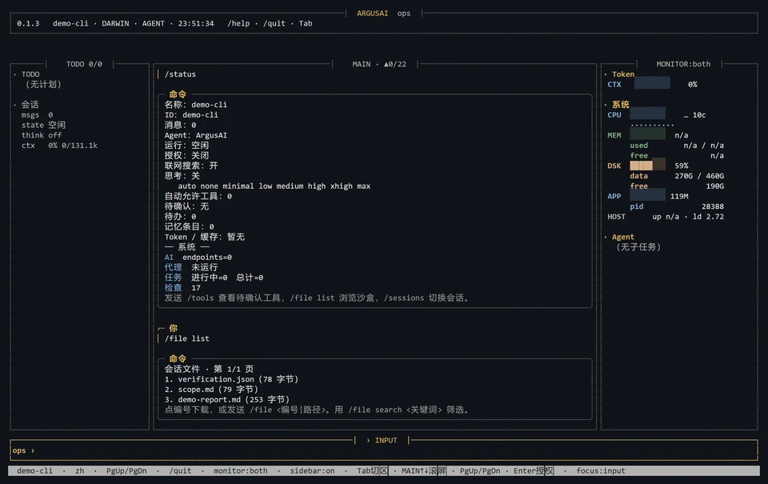The height and width of the screenshot is (484, 768).
Task: Click the MEM usage bar
Action: [647, 135]
